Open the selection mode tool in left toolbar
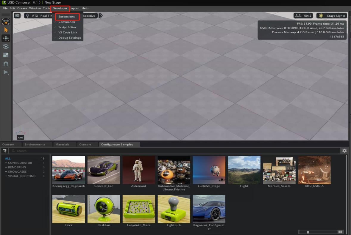This screenshot has width=351, height=235. 6,22
